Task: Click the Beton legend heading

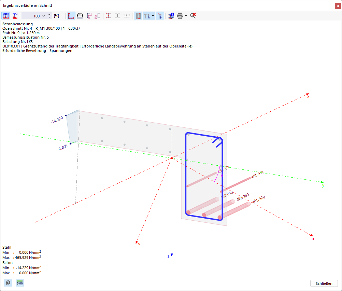Action: (x=8, y=263)
